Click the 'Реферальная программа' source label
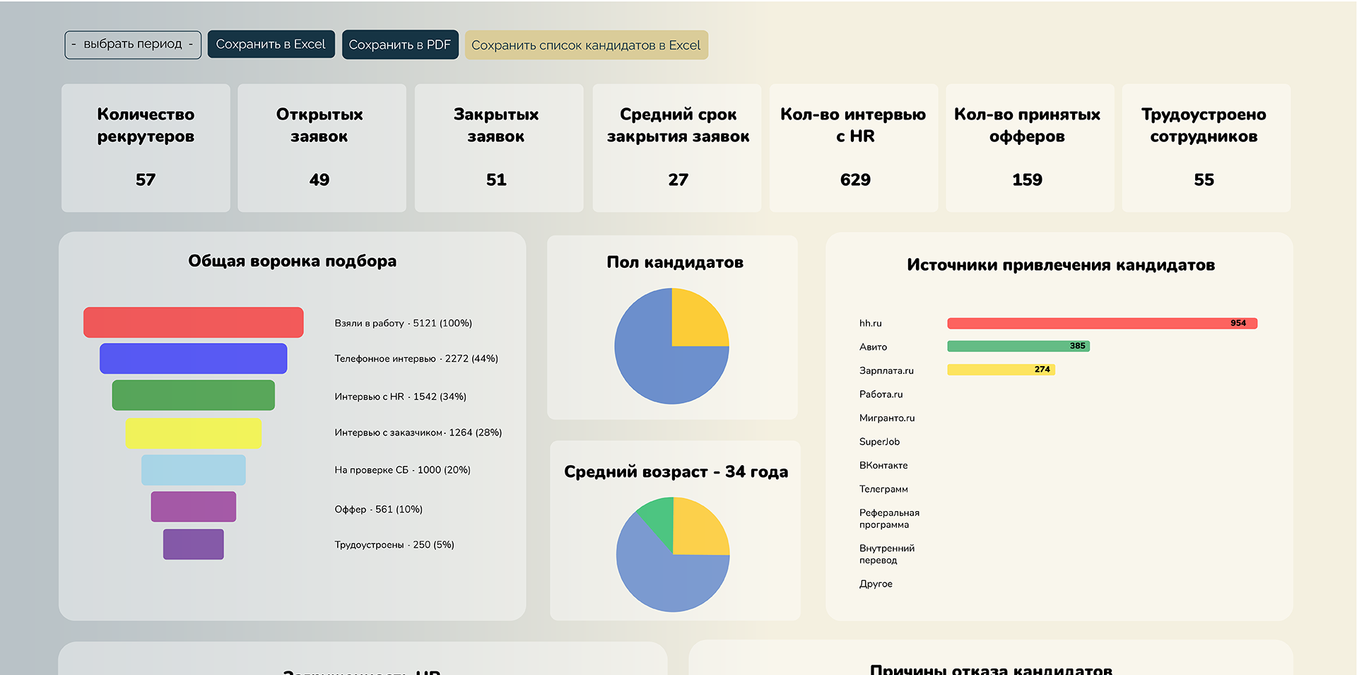 (x=889, y=519)
